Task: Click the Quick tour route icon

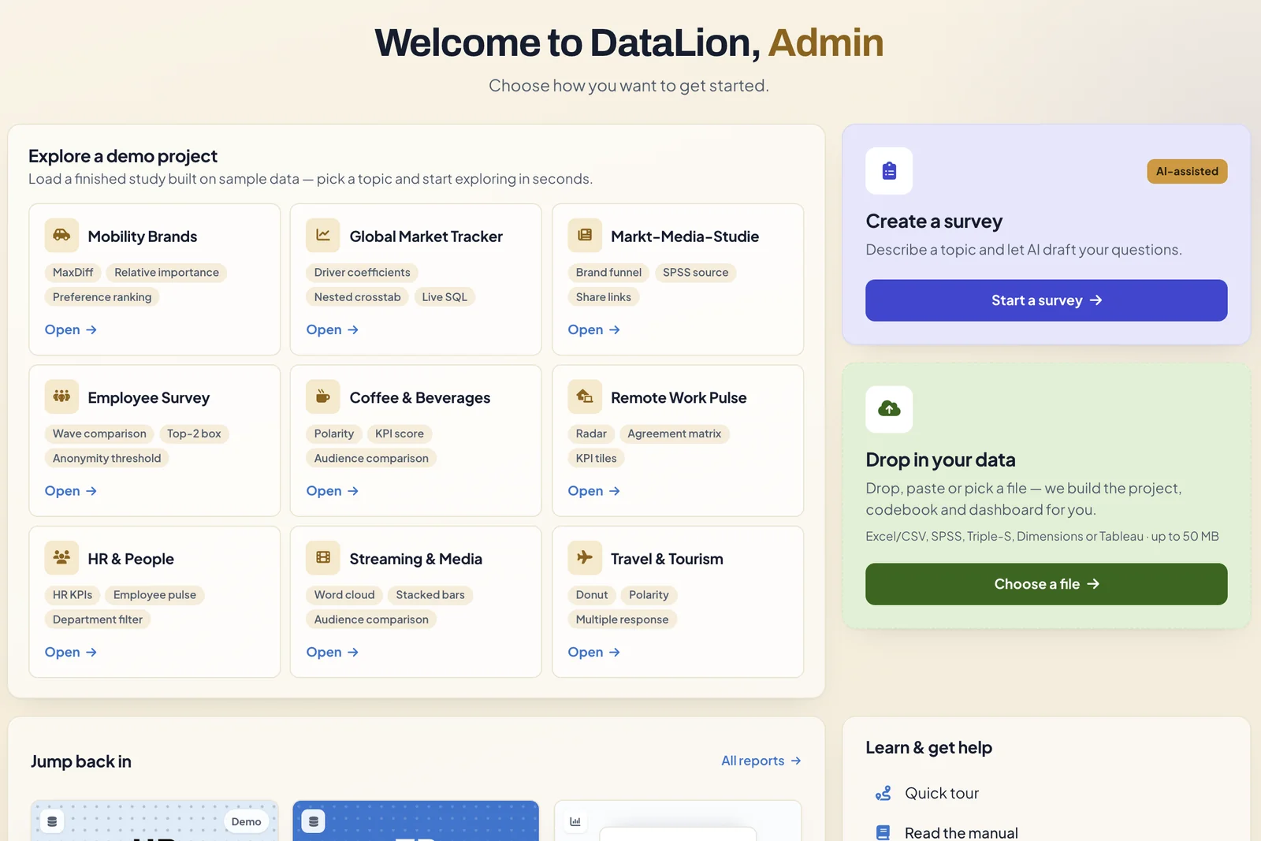Action: 883,793
